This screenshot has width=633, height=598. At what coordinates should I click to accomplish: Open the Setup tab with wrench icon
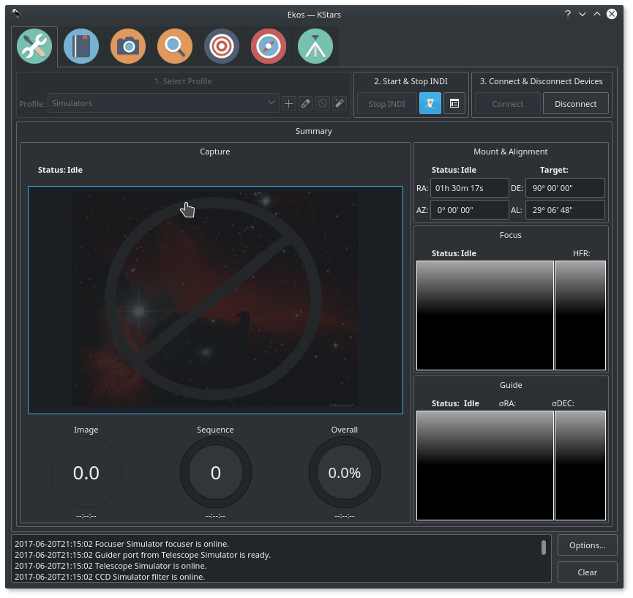34,47
